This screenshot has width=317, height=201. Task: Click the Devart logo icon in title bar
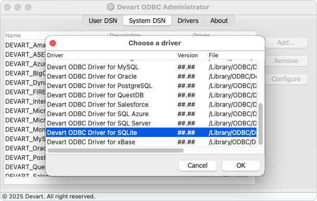point(111,7)
